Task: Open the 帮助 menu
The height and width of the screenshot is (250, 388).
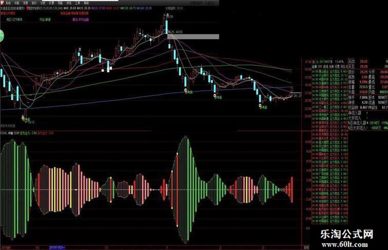Action: (x=86, y=3)
